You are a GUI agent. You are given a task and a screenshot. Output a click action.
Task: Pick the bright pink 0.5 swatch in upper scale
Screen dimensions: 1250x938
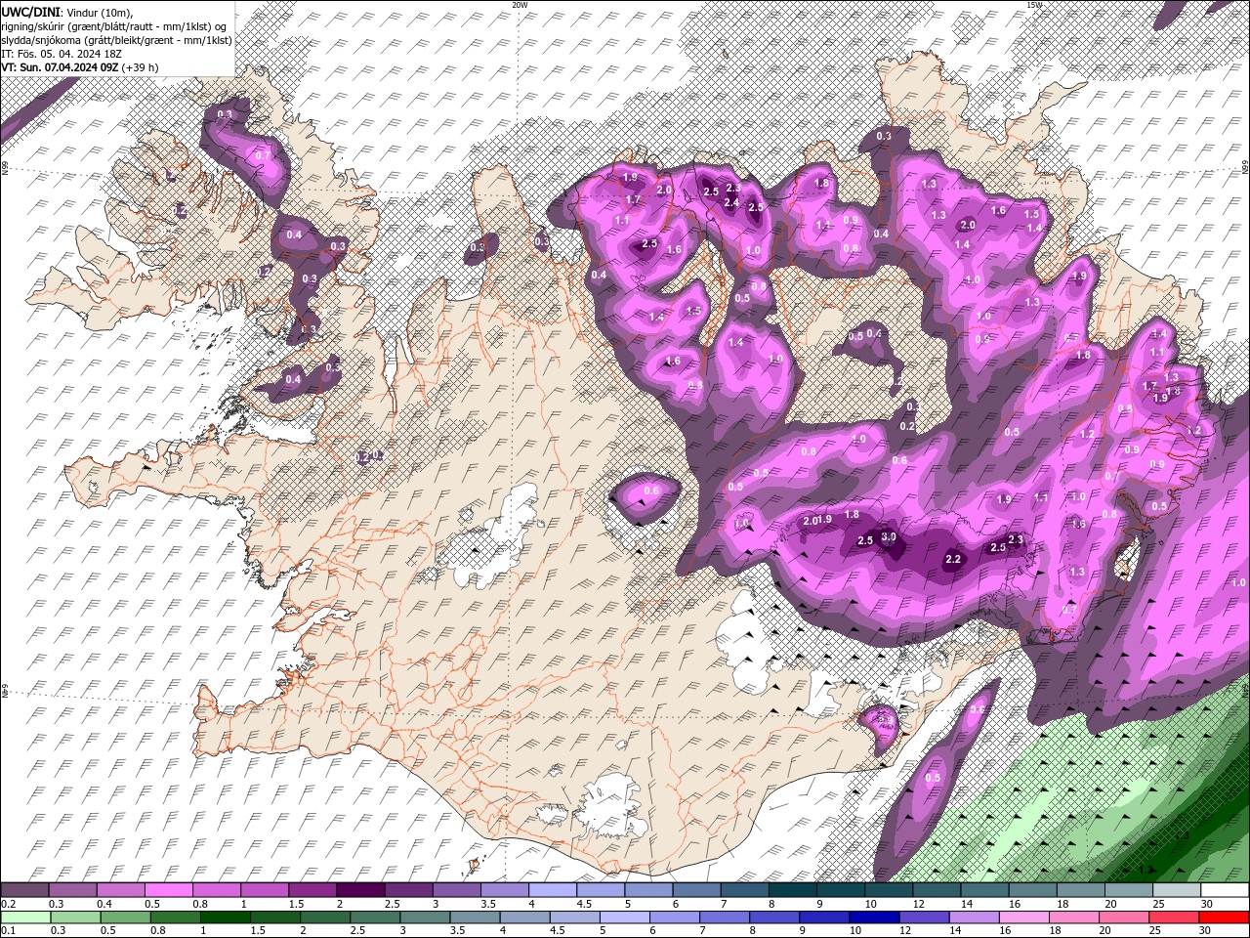click(168, 890)
